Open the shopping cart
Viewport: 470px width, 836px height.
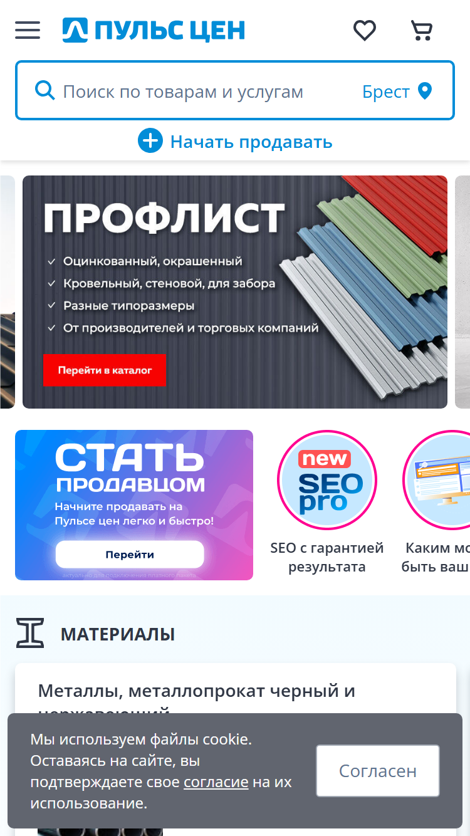point(422,30)
